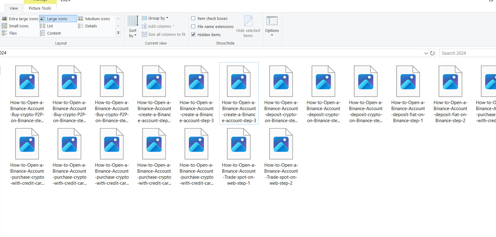Expand the Options dropdown arrow
The image size is (496, 237).
(x=272, y=35)
